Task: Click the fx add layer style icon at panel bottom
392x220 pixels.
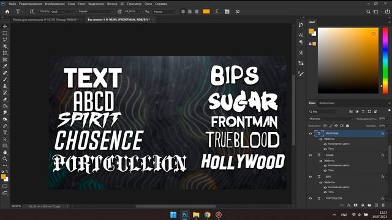Action: 349,205
